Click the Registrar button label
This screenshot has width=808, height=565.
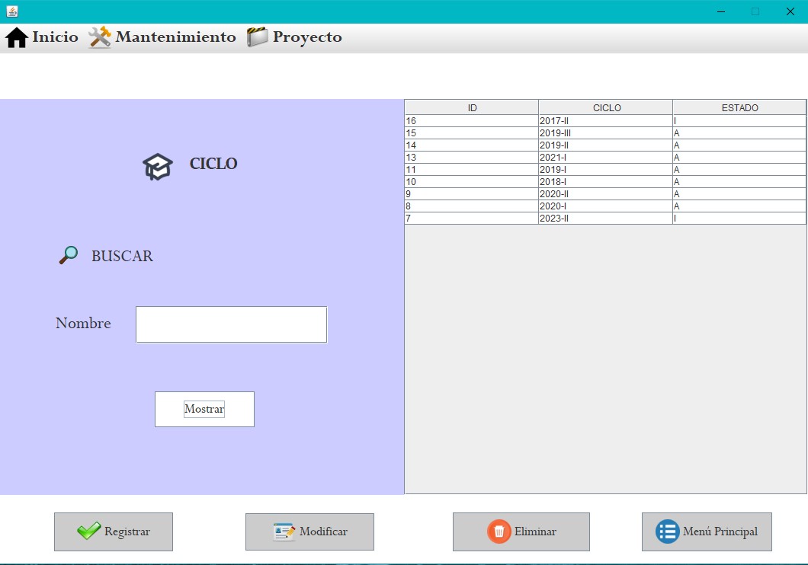[127, 531]
